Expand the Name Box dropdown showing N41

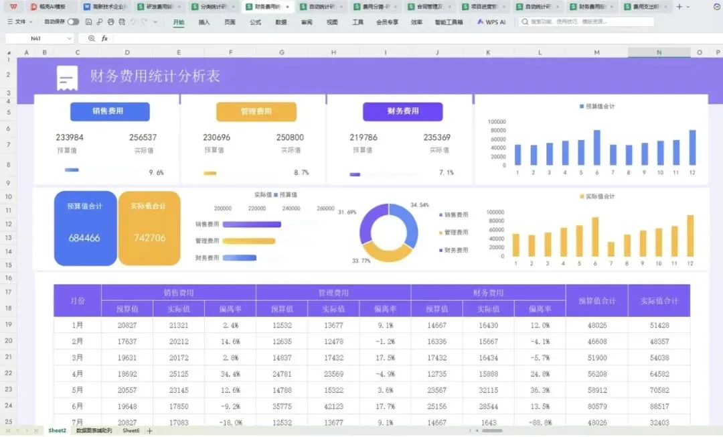69,38
